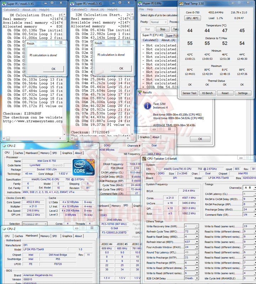Click the lower CPU-Z Mainboard window title icon
This screenshot has width=256, height=284.
coord(4,229)
